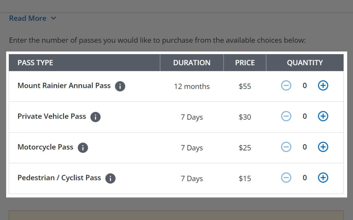Show Private Vehicle Pass info tooltip
The width and height of the screenshot is (353, 220).
95,117
